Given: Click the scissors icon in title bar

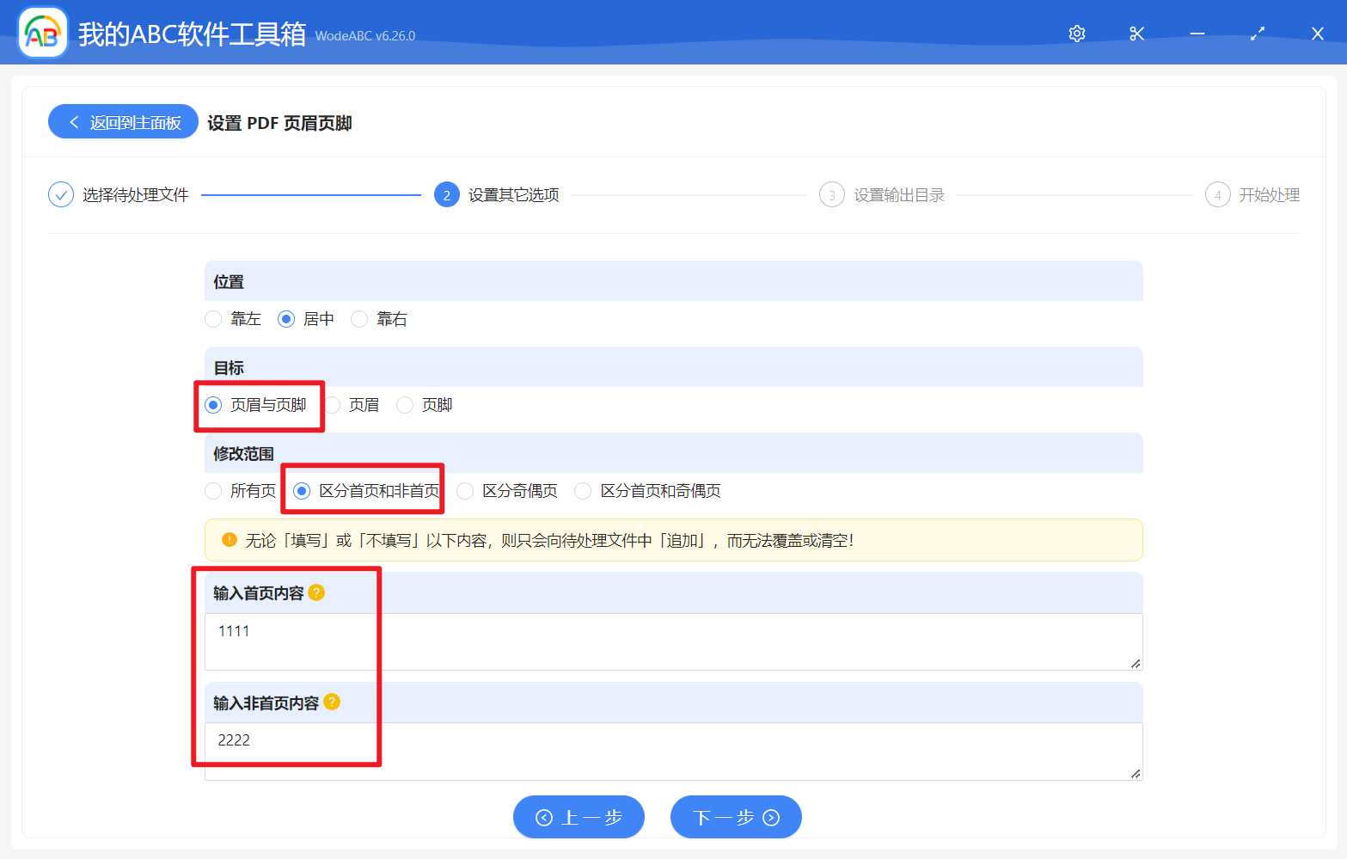Looking at the screenshot, I should 1137,34.
